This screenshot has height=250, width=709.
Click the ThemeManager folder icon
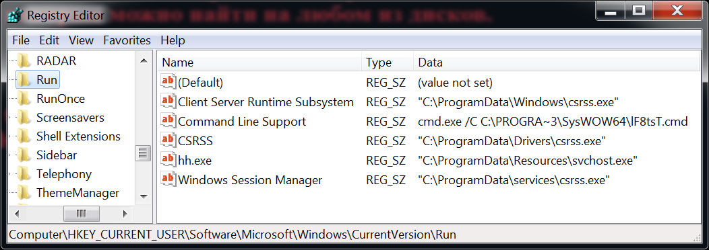[24, 193]
